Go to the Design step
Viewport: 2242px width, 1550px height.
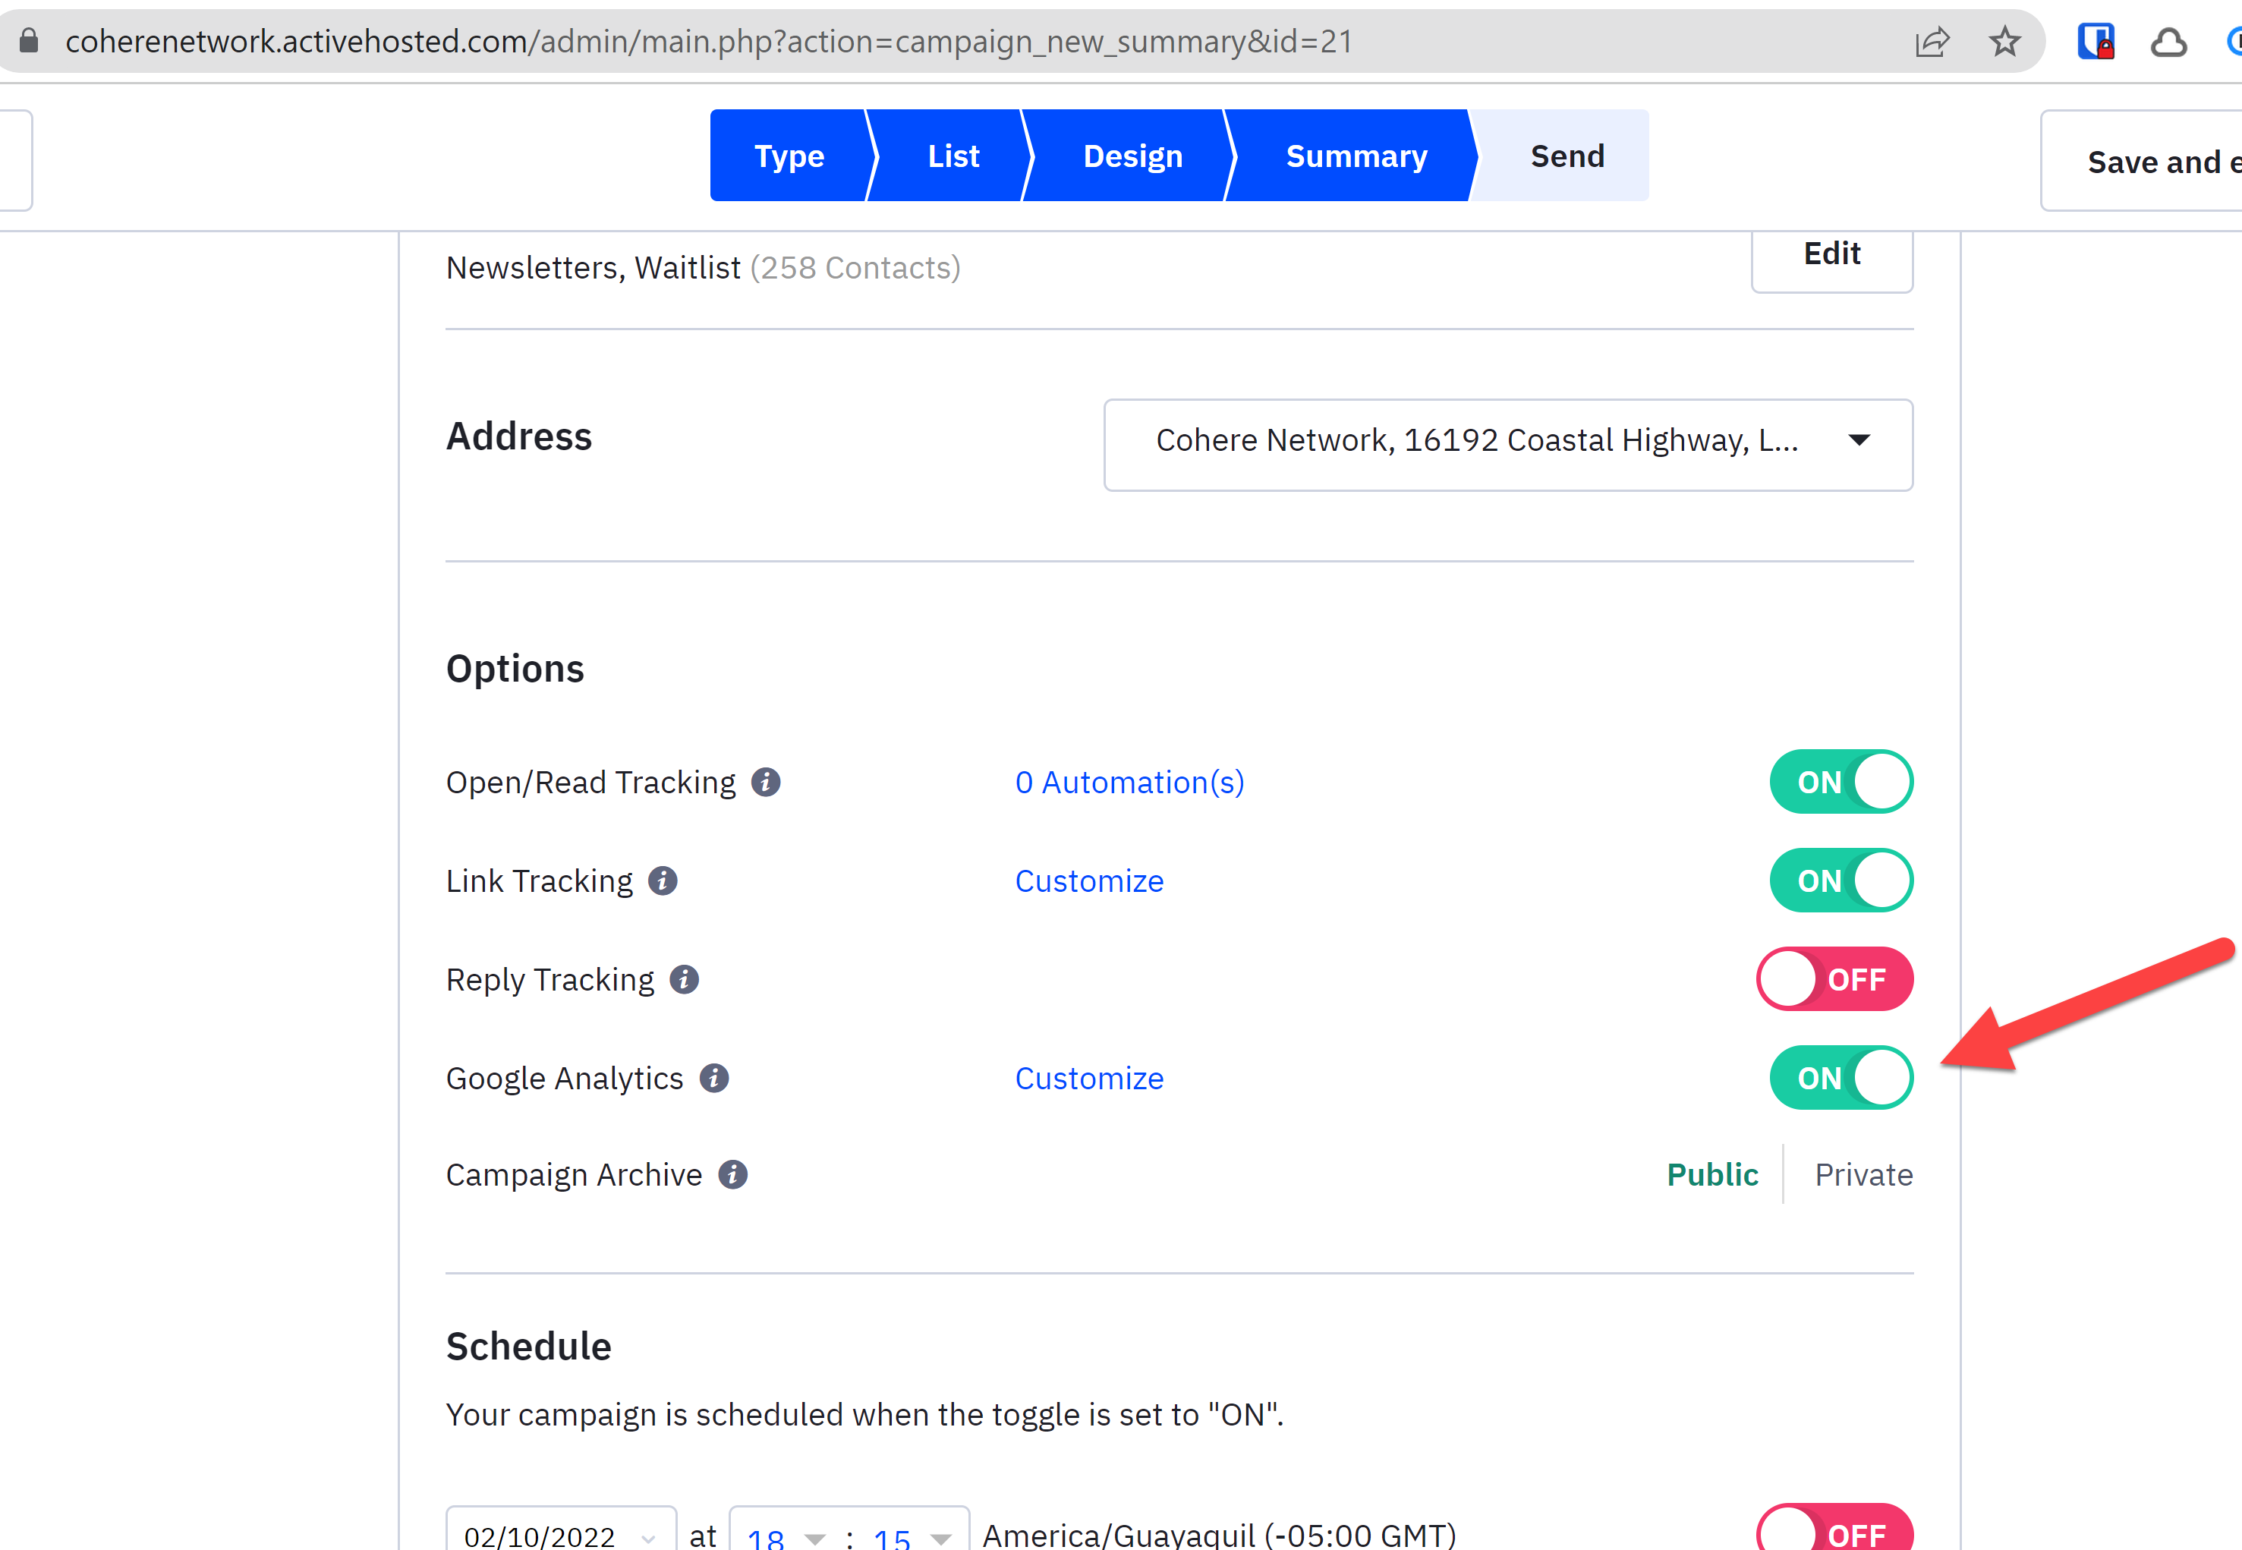[1132, 156]
